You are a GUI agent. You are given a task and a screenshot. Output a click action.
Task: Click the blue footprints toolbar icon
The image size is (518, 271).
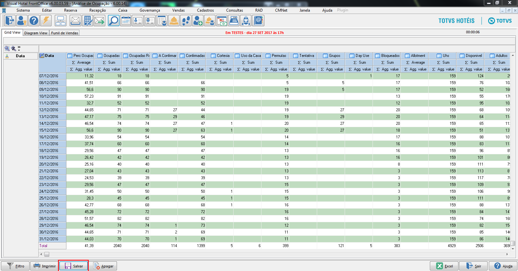point(186,21)
